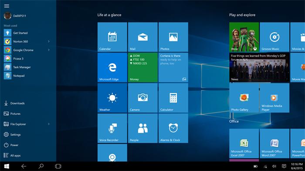Open the Cortana live tile

coord(173,67)
